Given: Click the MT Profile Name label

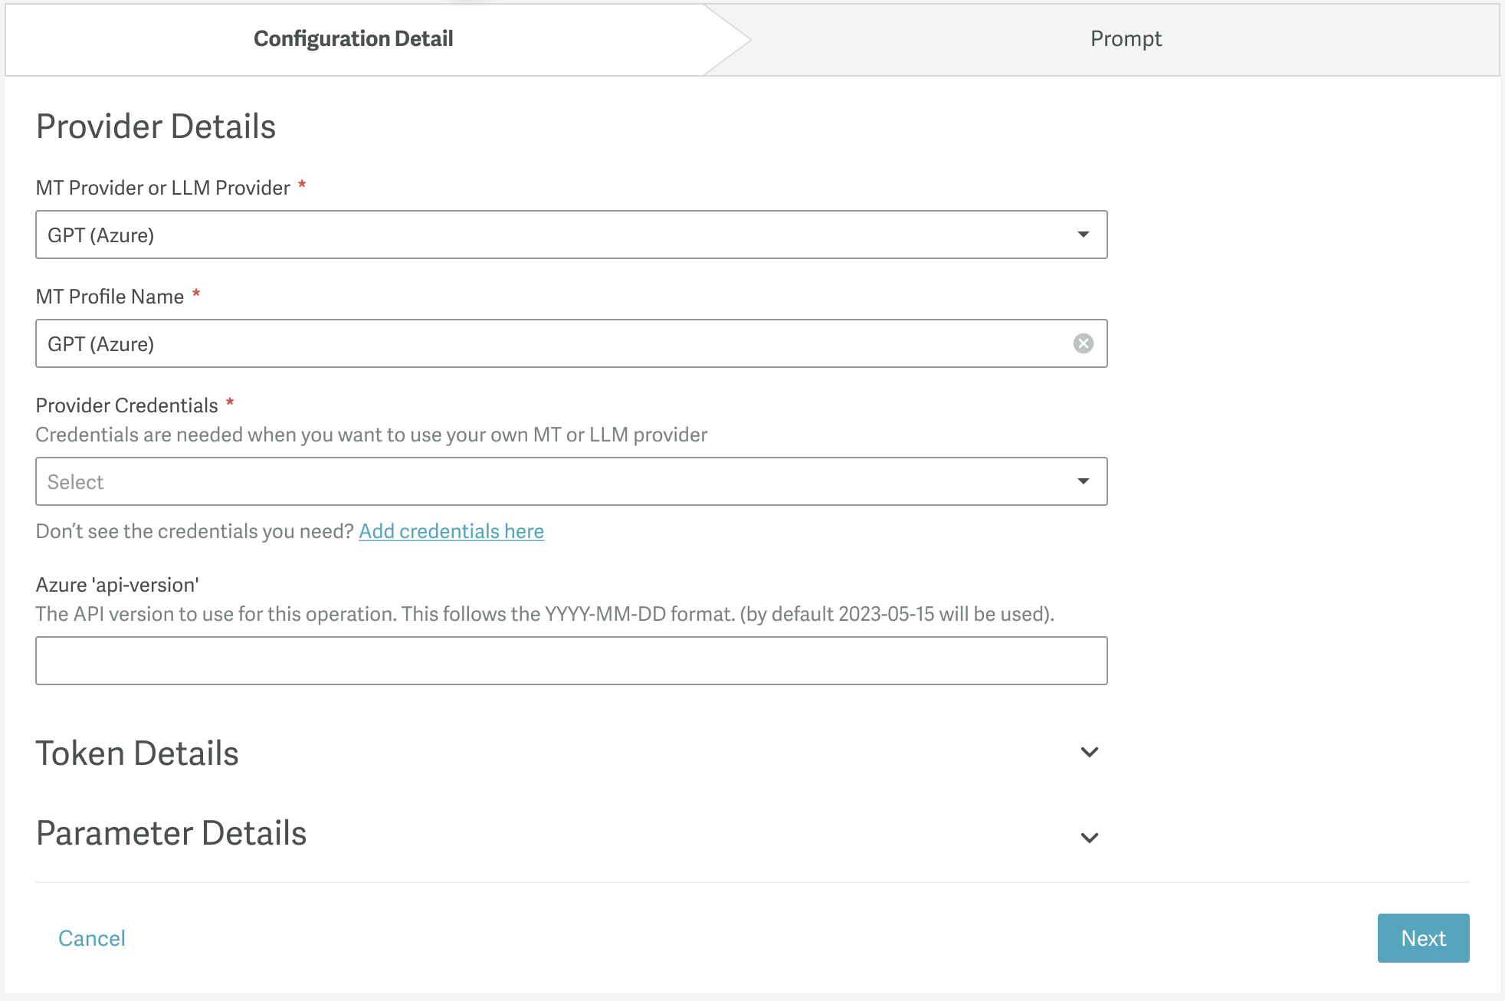Looking at the screenshot, I should (x=110, y=297).
